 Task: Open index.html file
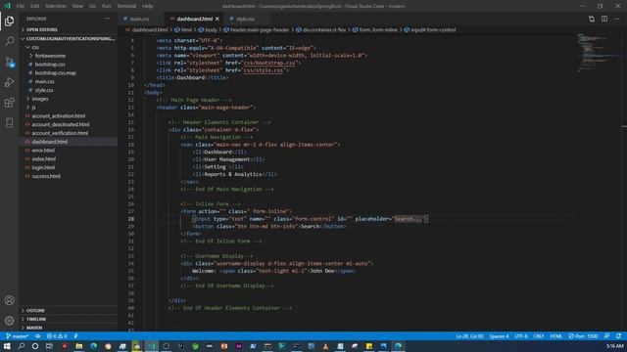click(x=43, y=158)
